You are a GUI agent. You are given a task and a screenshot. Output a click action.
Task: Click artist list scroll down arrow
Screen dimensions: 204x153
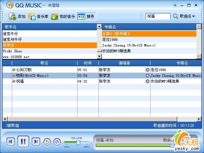point(100,56)
